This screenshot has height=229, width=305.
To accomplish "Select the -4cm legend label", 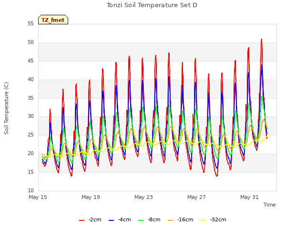I will coord(124,219).
